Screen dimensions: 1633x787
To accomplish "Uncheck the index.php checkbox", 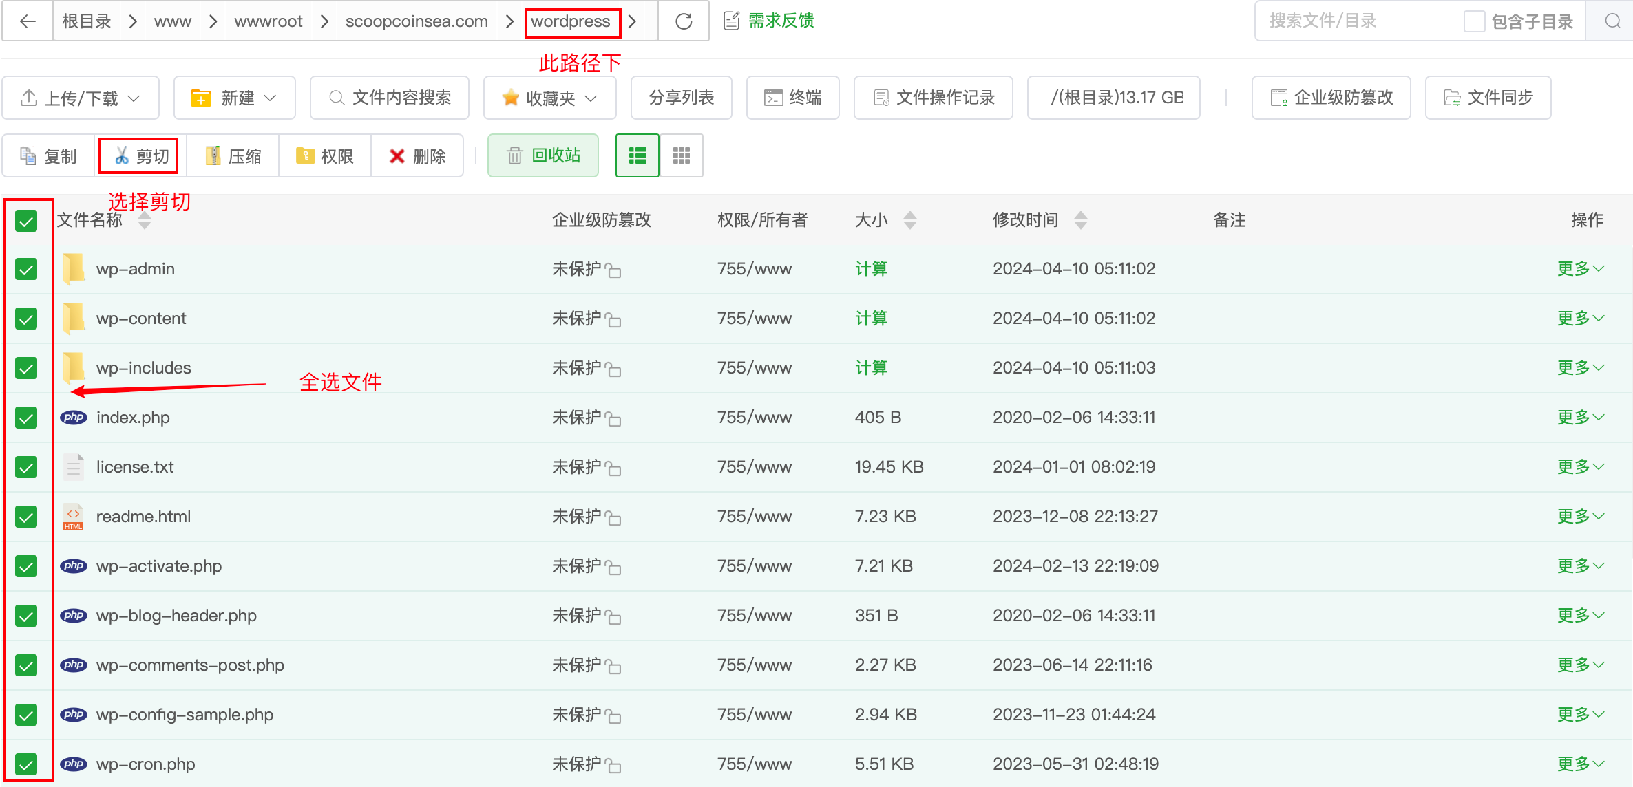I will coord(26,418).
